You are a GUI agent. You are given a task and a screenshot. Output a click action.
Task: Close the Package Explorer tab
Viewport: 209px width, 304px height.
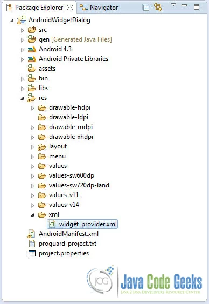[x=70, y=8]
